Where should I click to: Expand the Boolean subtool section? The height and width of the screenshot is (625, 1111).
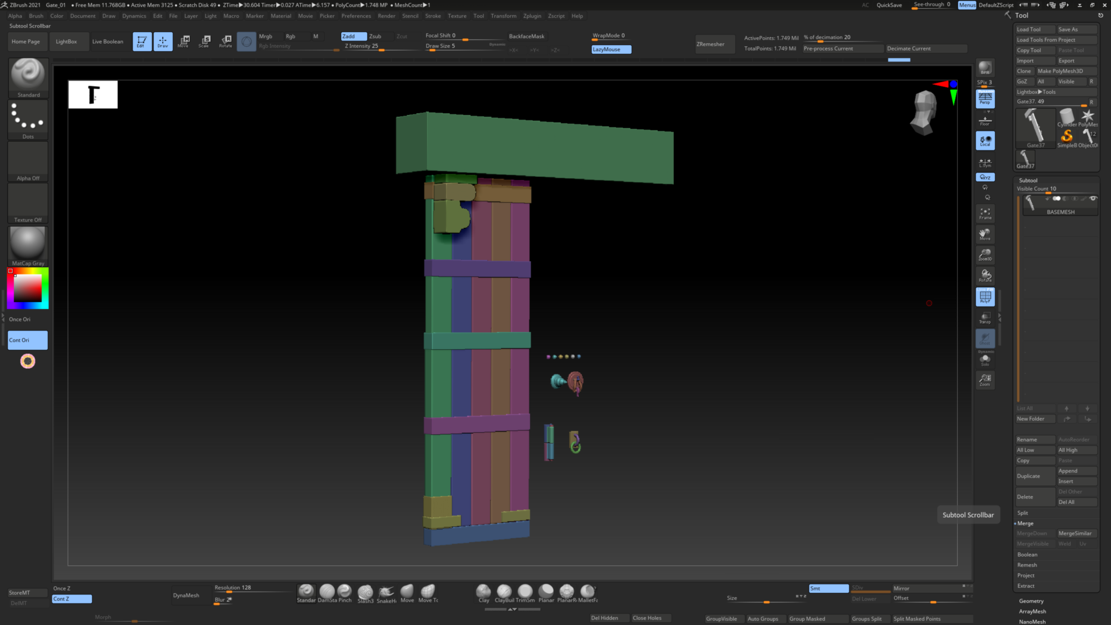point(1027,554)
